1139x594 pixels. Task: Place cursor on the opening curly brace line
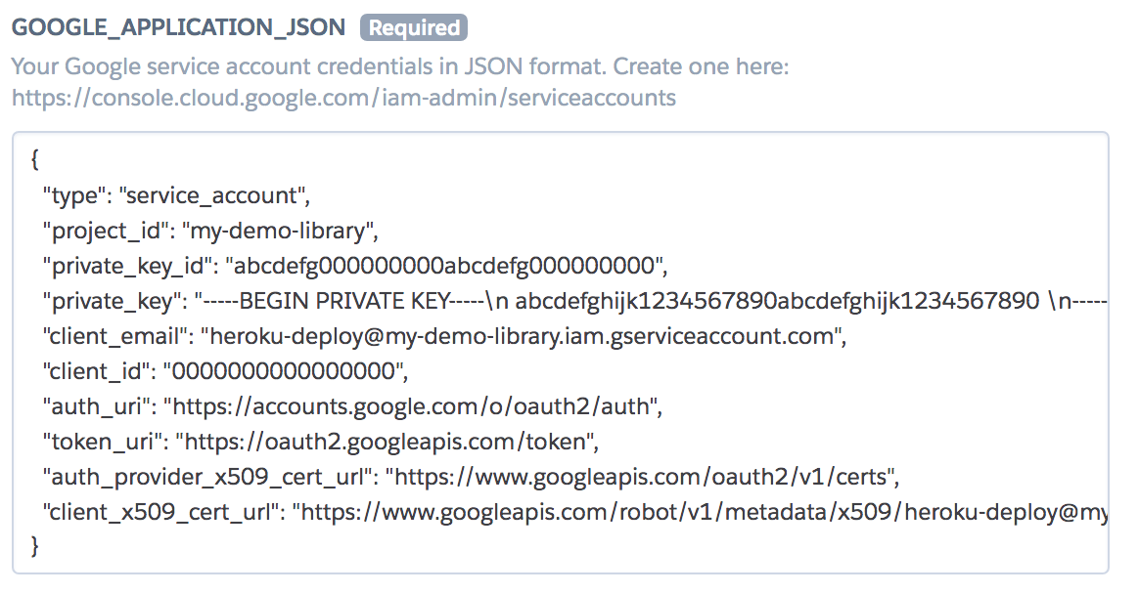pyautogui.click(x=35, y=159)
